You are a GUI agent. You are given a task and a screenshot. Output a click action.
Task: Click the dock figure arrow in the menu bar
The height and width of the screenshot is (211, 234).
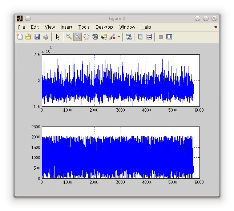(215, 27)
